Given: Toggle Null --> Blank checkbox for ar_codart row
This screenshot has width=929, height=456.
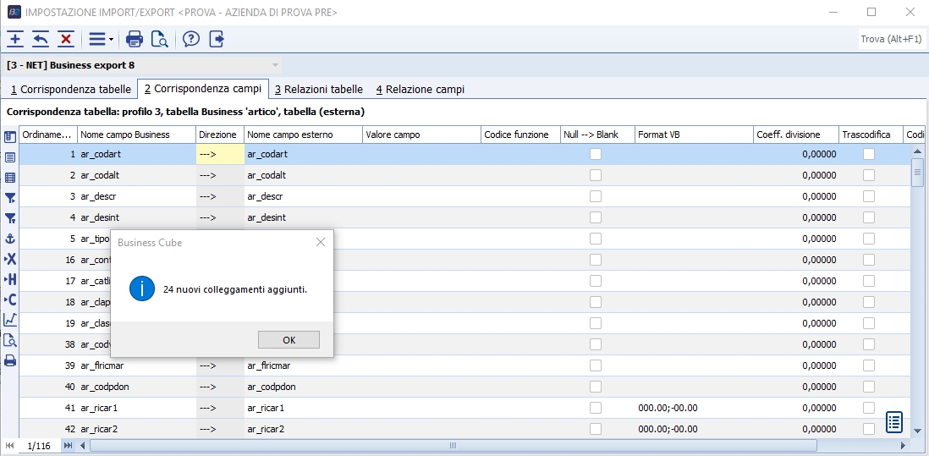Looking at the screenshot, I should [x=596, y=154].
